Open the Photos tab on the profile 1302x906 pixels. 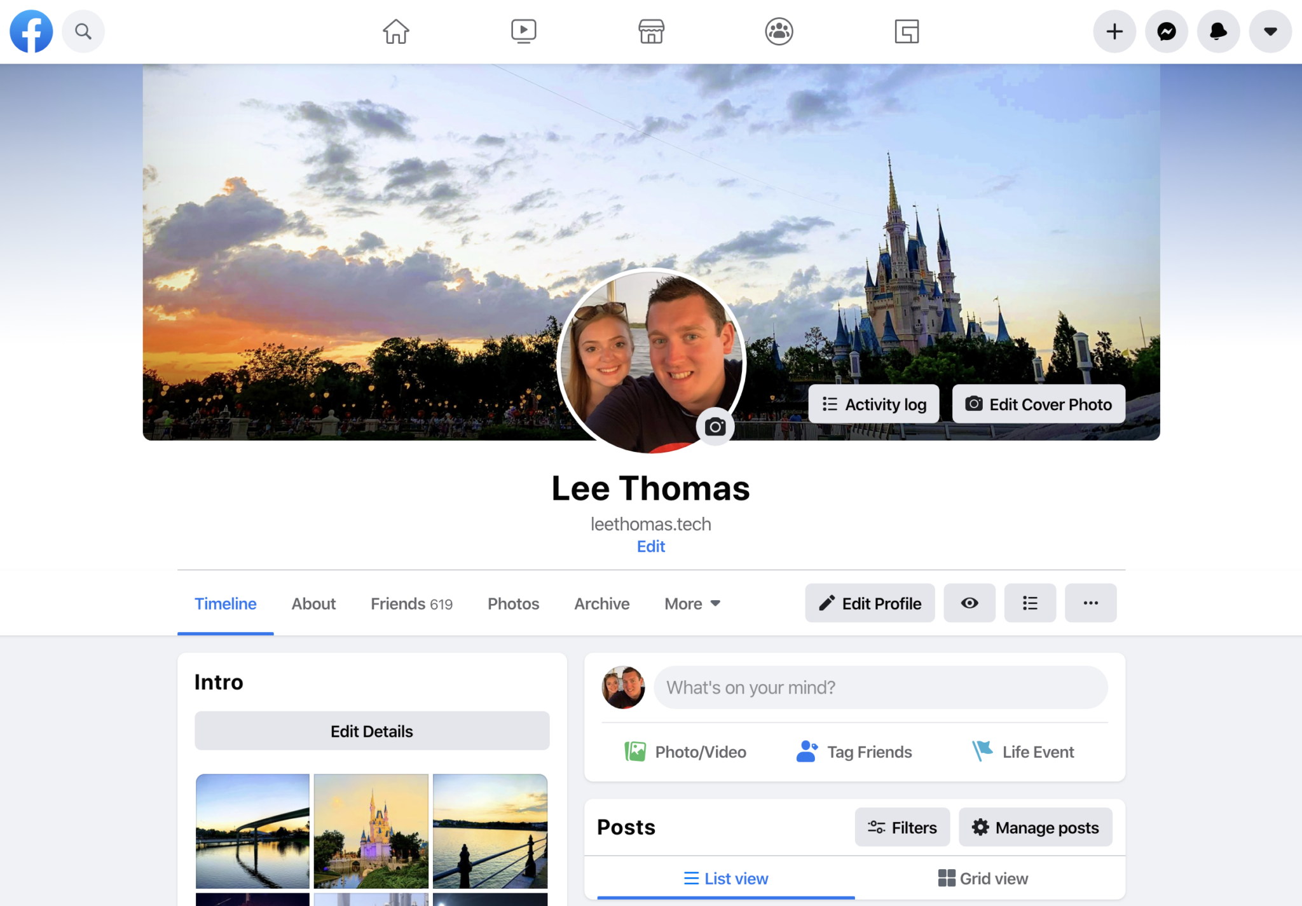tap(512, 603)
